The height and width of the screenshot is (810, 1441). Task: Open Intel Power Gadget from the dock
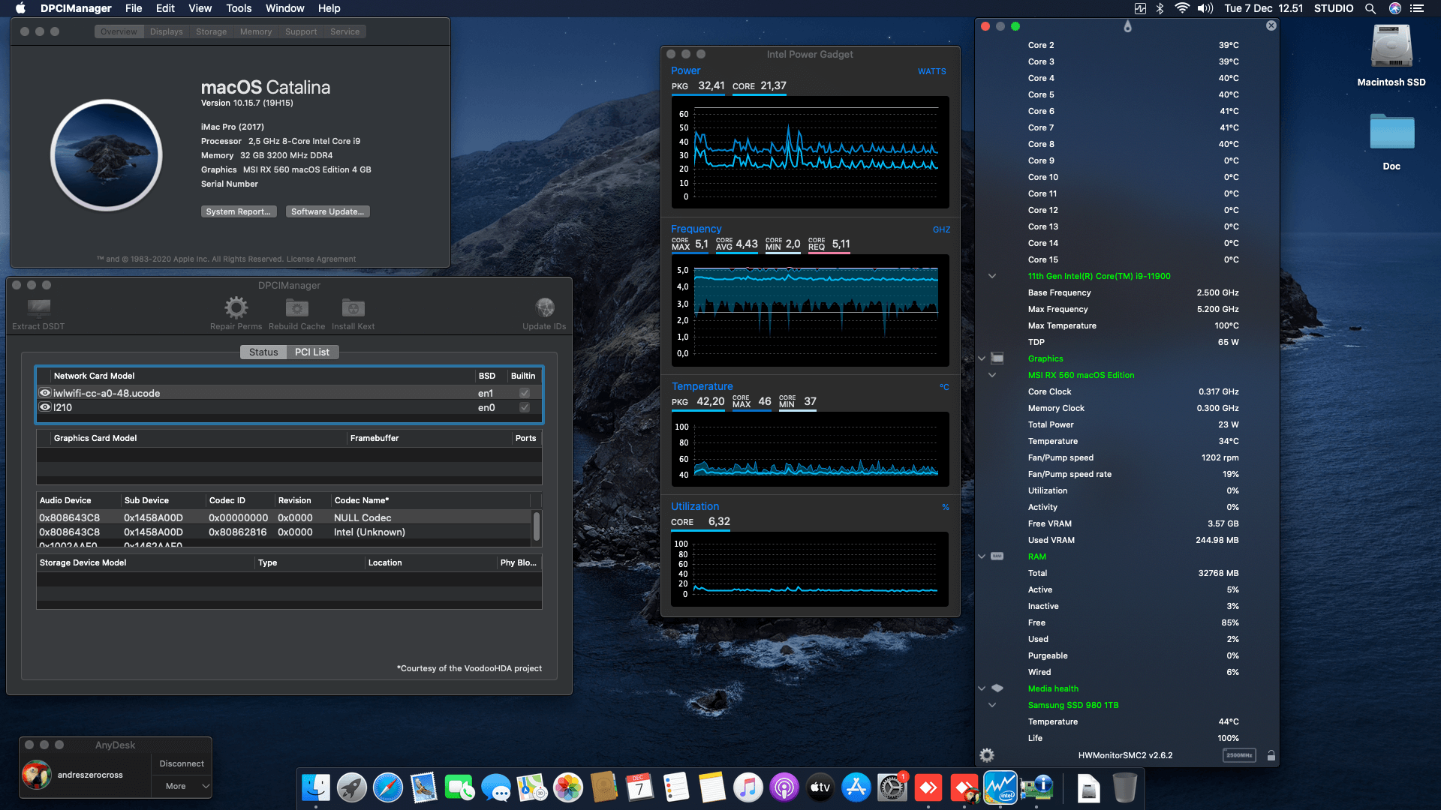click(1000, 787)
